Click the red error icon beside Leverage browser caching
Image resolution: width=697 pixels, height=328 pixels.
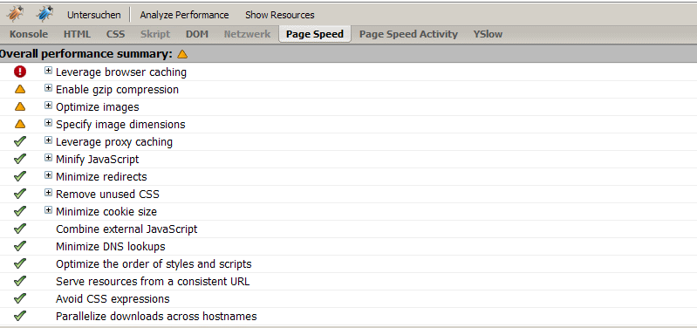(20, 72)
